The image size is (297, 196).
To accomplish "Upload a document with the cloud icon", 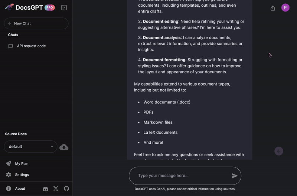I will (64, 147).
